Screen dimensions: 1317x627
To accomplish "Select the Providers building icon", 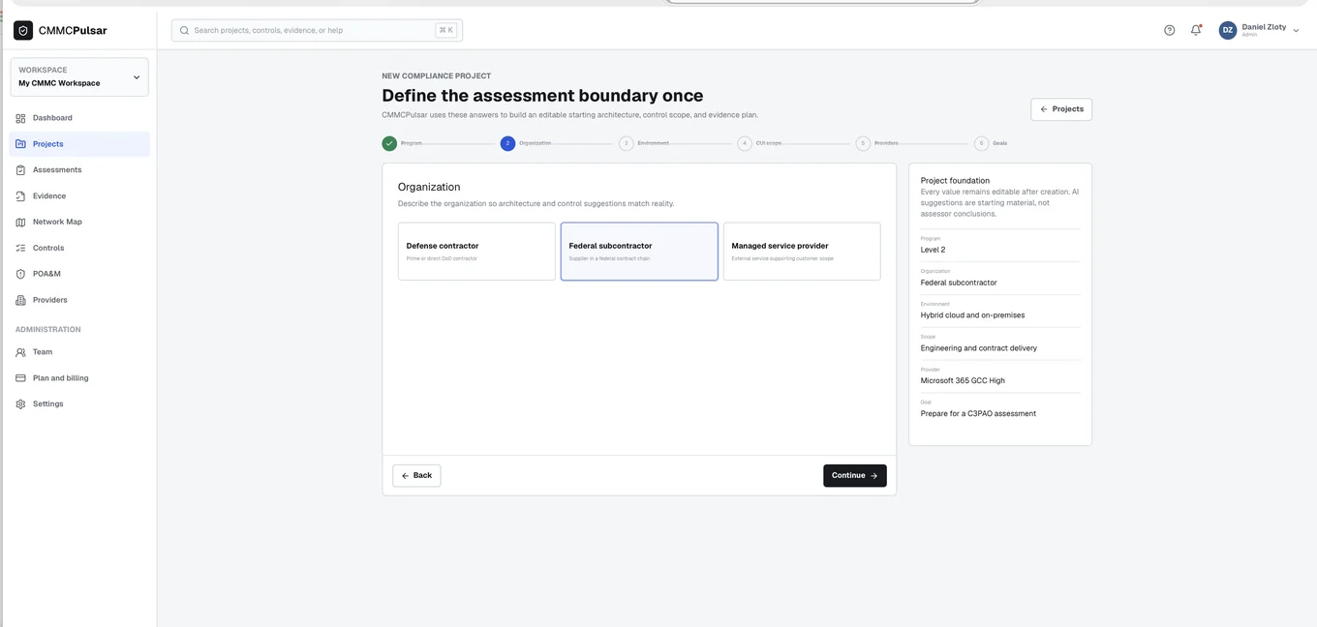I will click(x=20, y=300).
